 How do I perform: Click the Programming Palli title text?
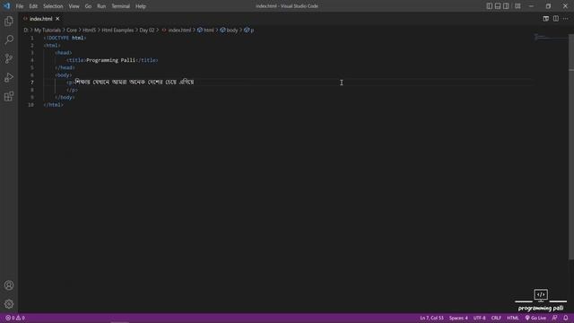point(110,60)
